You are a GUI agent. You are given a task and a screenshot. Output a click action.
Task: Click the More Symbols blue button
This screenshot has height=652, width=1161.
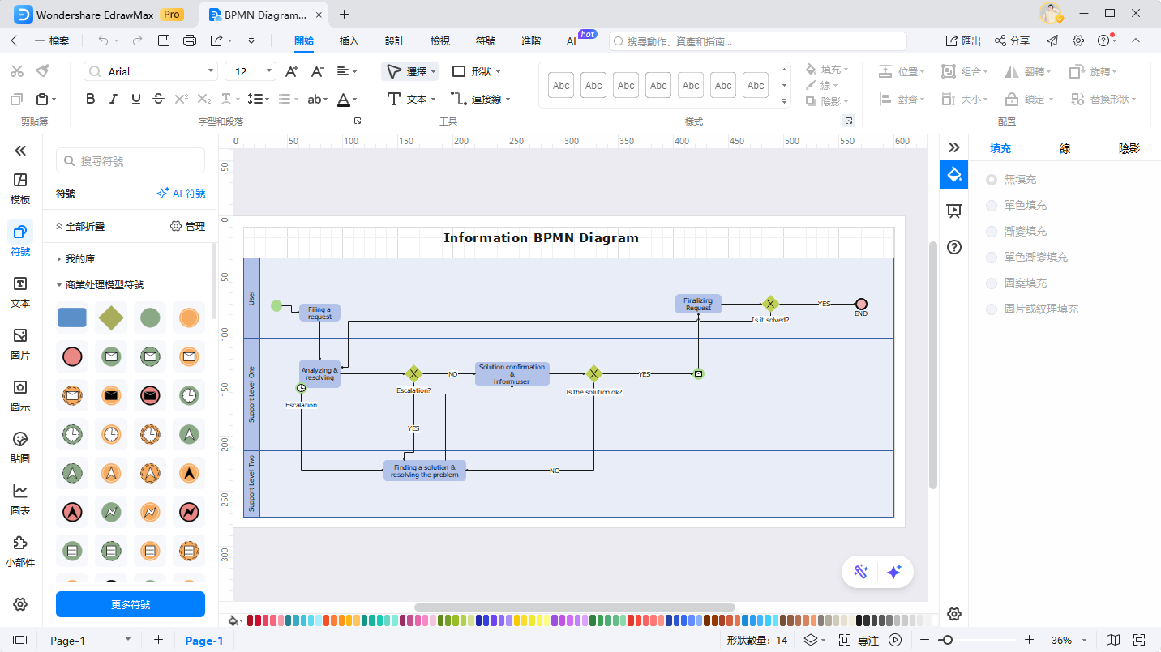point(131,604)
